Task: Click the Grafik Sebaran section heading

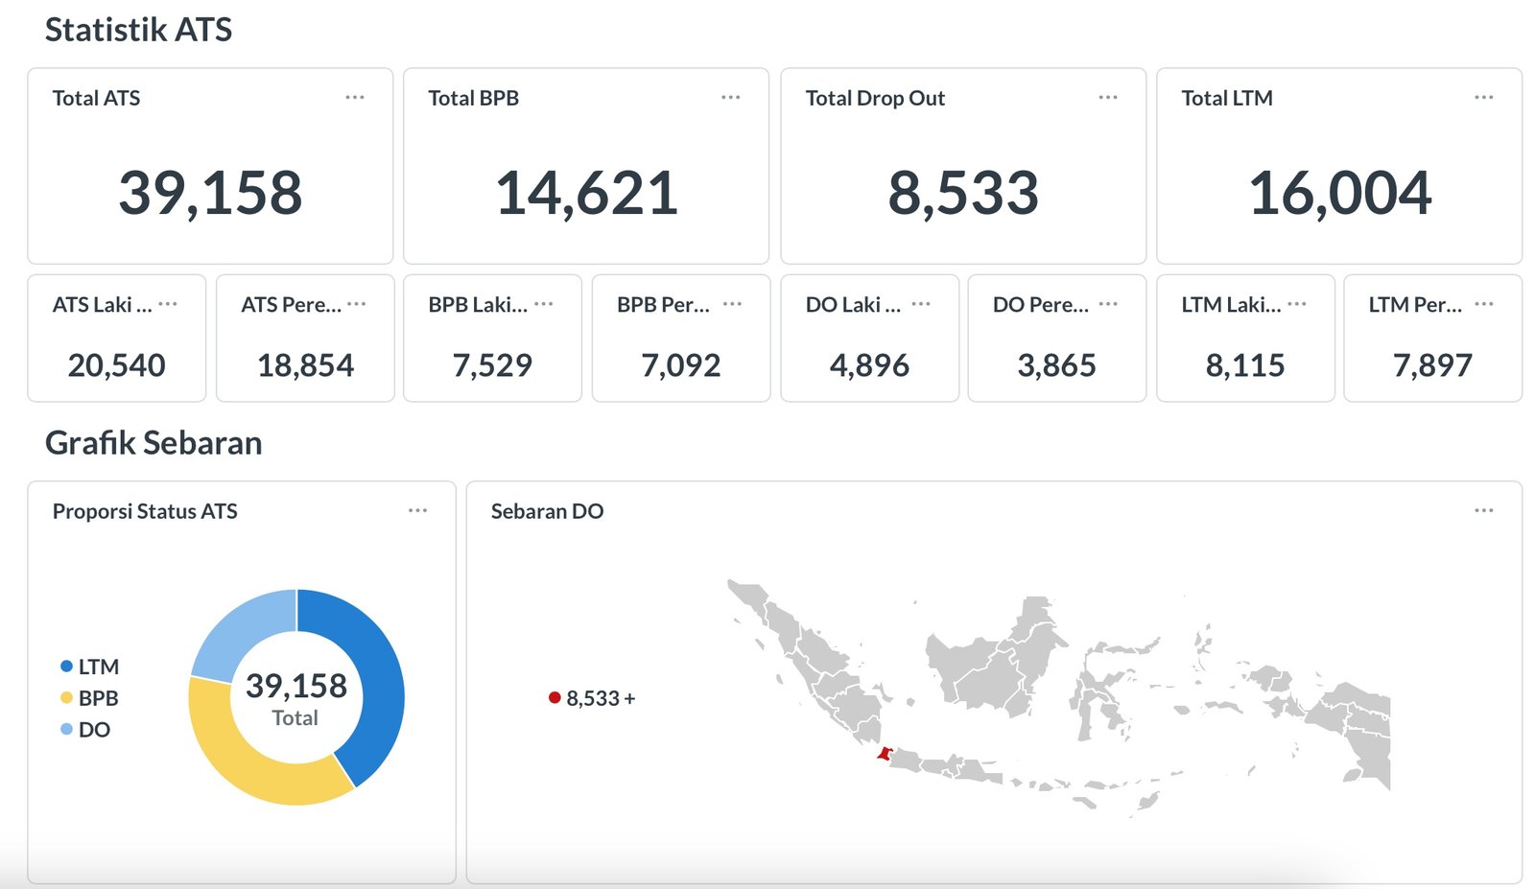Action: 153,443
